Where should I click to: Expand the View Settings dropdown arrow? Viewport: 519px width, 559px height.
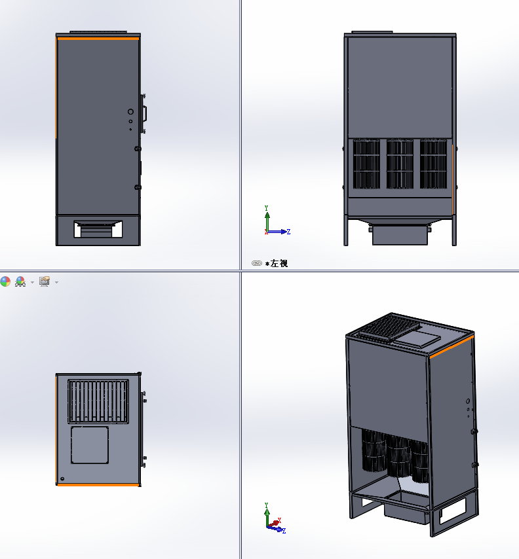coord(56,282)
